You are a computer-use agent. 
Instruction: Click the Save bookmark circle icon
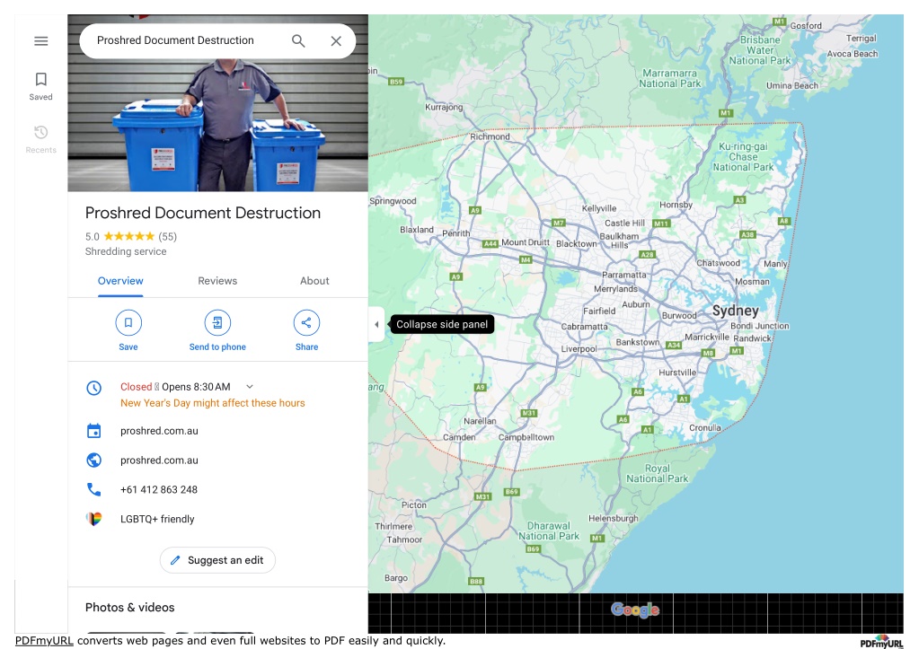[128, 323]
